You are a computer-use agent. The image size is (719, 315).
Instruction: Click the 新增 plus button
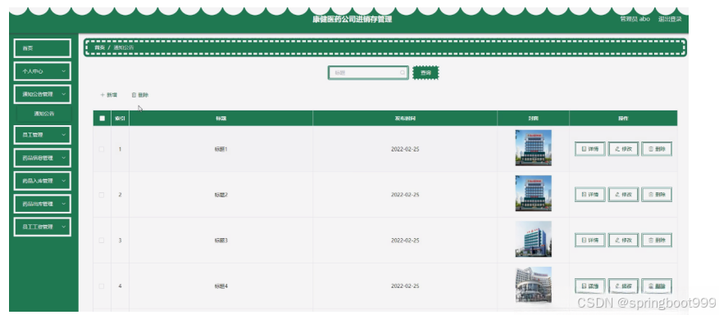(x=109, y=95)
